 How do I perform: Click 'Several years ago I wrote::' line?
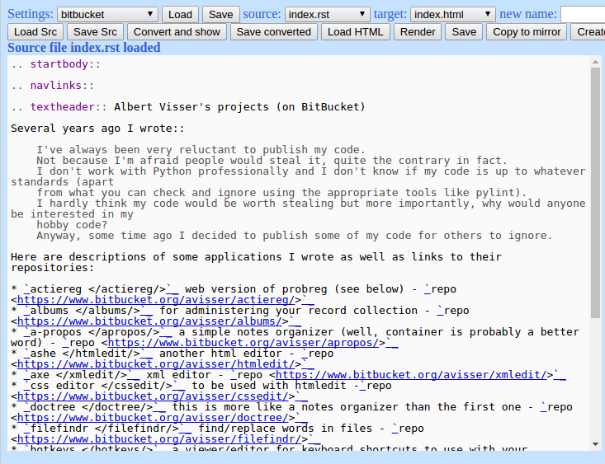click(x=97, y=129)
